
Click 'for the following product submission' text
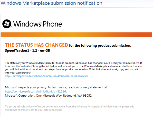[100, 46]
